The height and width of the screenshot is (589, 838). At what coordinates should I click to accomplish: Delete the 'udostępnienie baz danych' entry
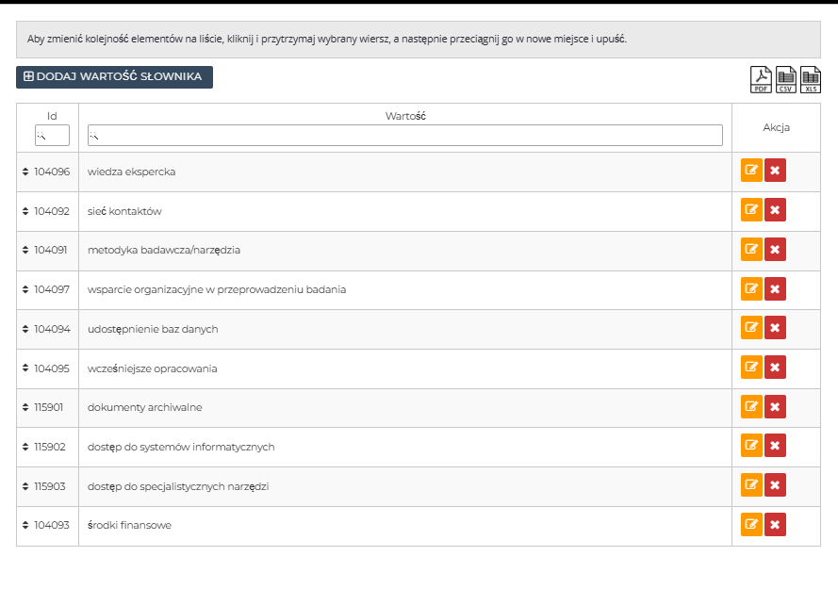tap(775, 328)
